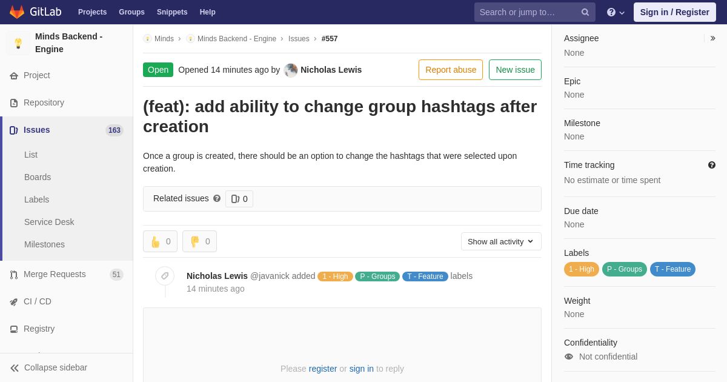This screenshot has height=382, width=727.
Task: Open the GitLab logo home link
Action: click(x=35, y=12)
